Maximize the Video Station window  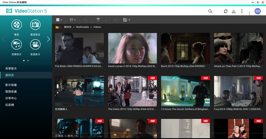pyautogui.click(x=258, y=2)
